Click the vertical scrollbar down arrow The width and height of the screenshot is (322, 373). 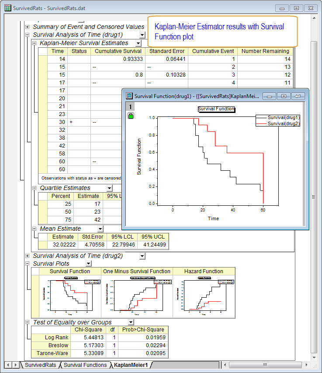314,358
